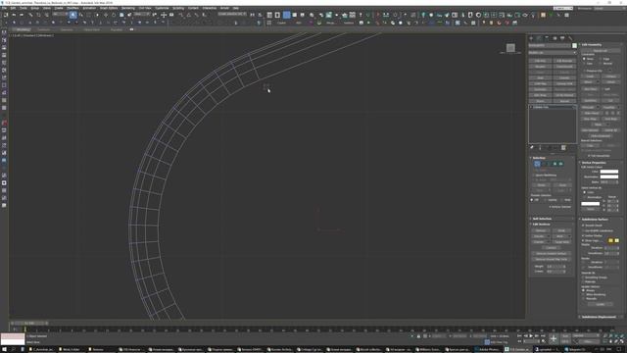Toggle the Ribbon display icon
Image resolution: width=627 pixels, height=353 pixels.
[x=287, y=15]
